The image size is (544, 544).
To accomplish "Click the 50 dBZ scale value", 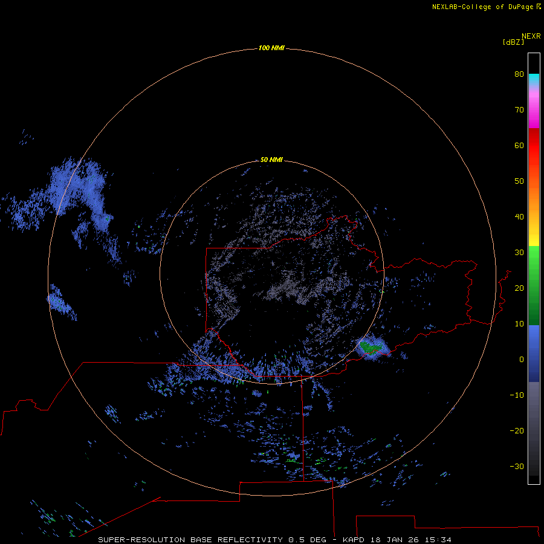I will 519,181.
